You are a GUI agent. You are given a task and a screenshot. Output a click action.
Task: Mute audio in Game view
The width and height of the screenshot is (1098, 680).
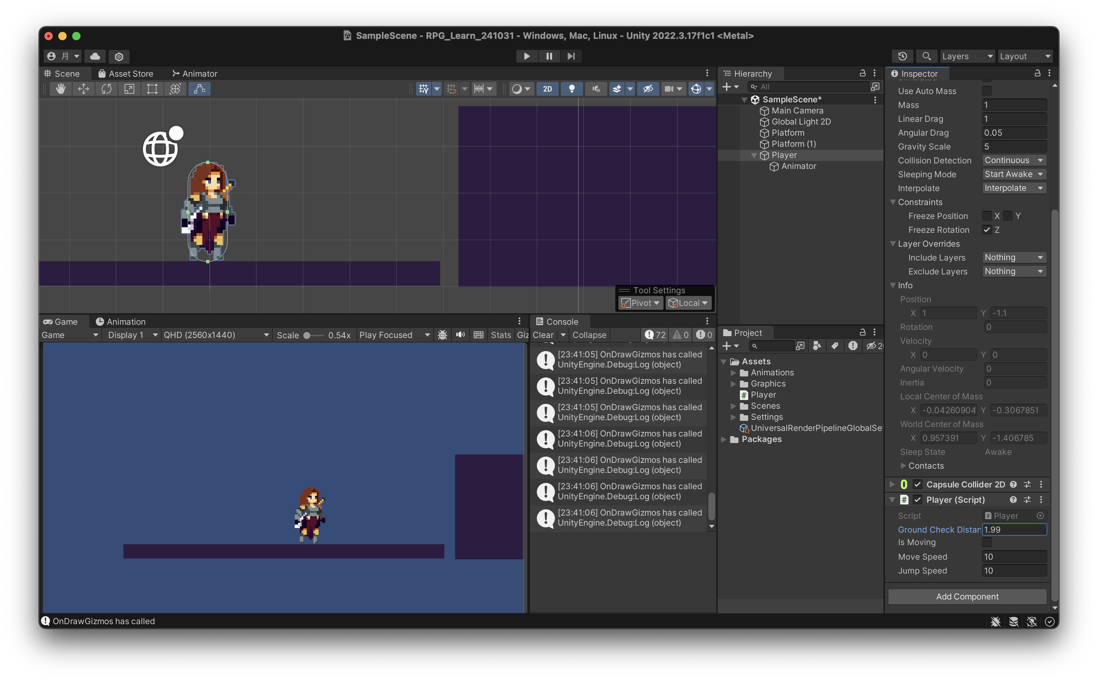pyautogui.click(x=460, y=334)
